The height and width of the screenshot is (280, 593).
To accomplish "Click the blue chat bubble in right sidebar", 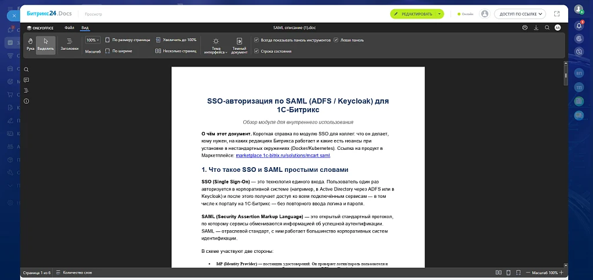I will pos(579,116).
